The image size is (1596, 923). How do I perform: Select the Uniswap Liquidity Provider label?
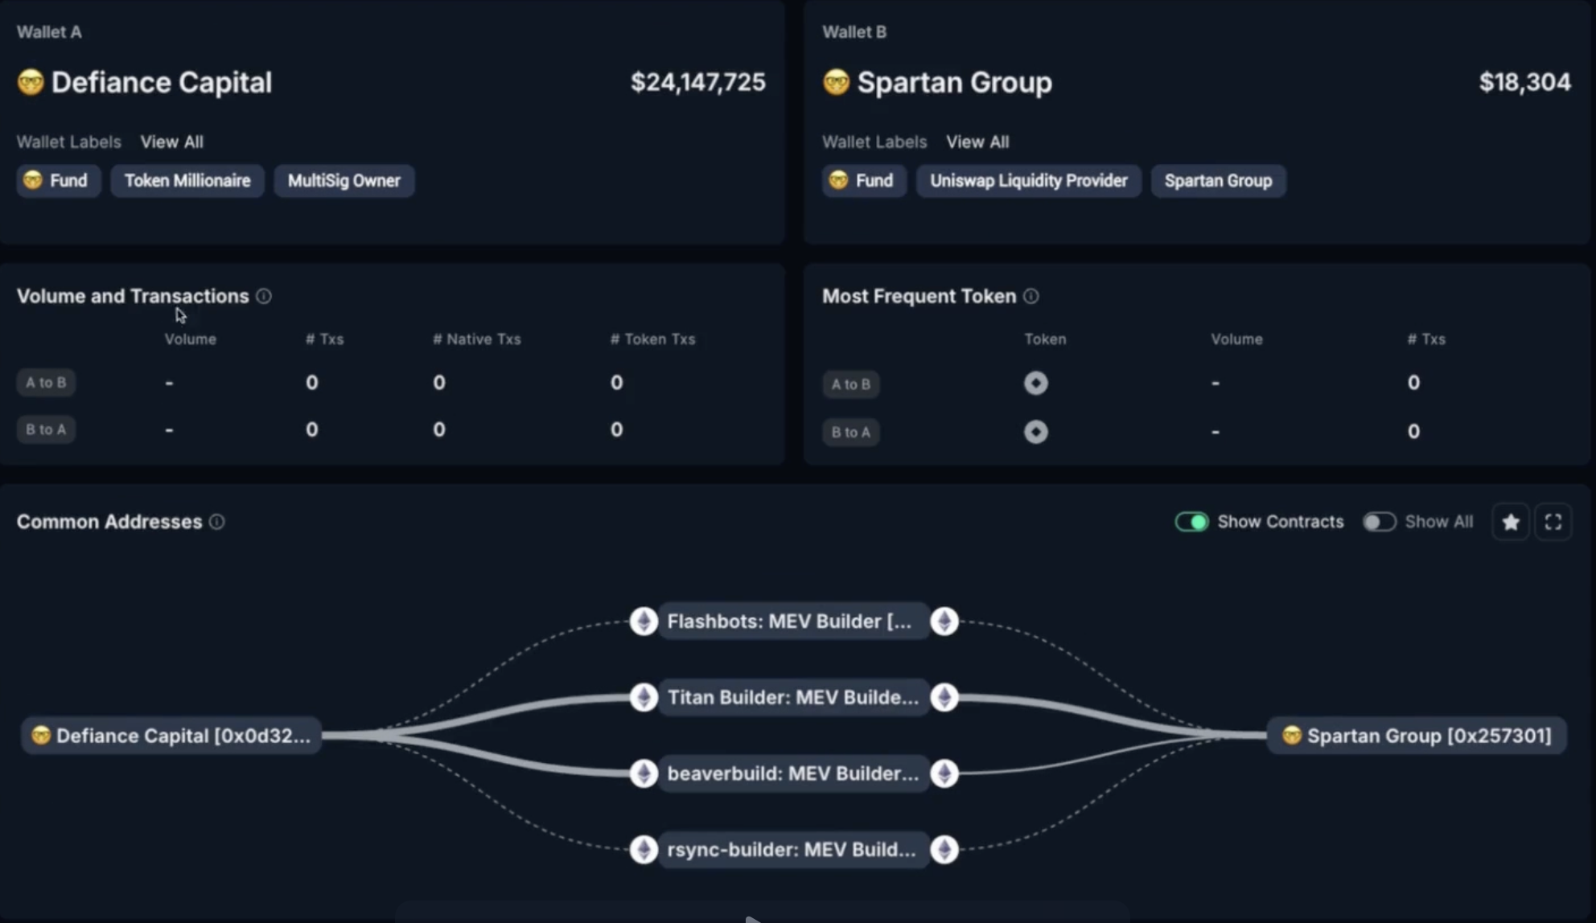click(1029, 180)
